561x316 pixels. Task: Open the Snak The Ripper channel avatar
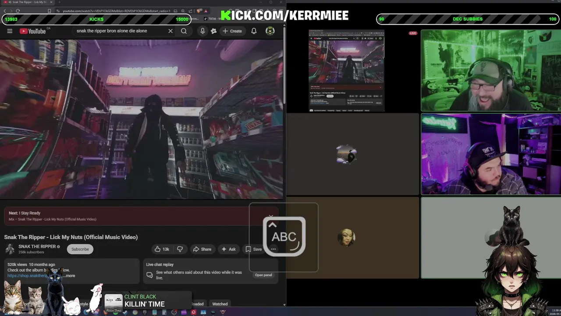pos(10,249)
